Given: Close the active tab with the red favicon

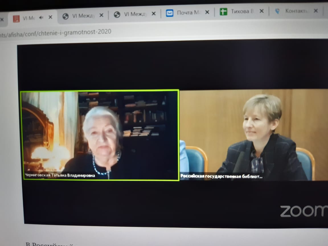Looking at the screenshot, I should click(x=50, y=17).
